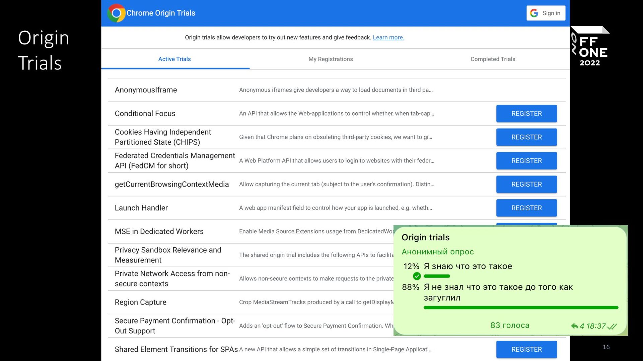Viewport: 643px width, 361px height.
Task: Open the Sign in button
Action: (546, 13)
